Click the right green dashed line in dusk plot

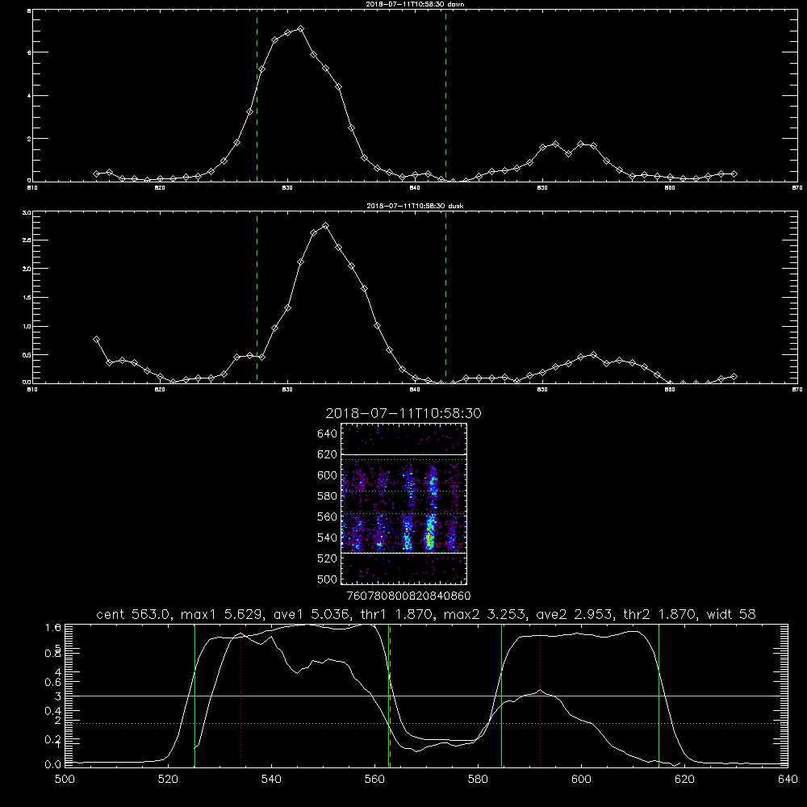445,298
